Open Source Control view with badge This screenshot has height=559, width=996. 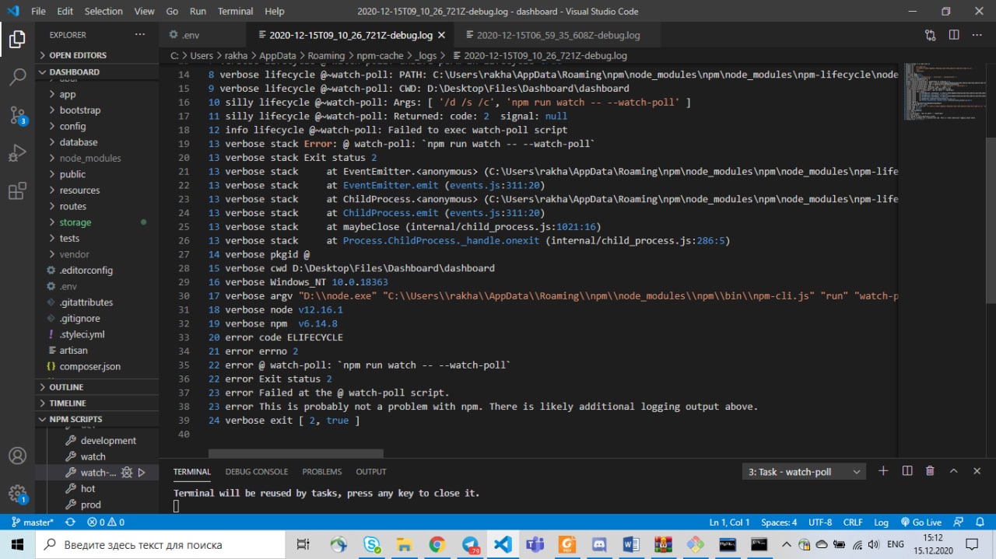tap(17, 116)
